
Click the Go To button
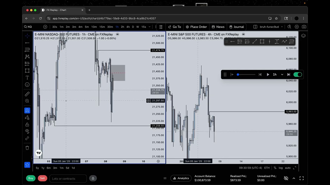pos(175,27)
